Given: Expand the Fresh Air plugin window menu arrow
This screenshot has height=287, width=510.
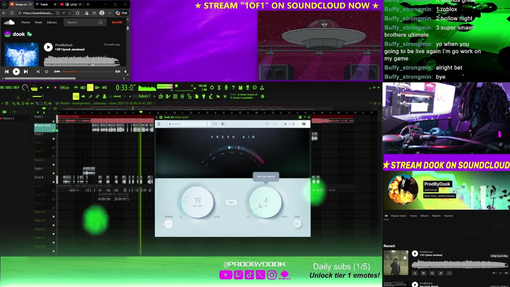Looking at the screenshot, I should click(x=157, y=117).
